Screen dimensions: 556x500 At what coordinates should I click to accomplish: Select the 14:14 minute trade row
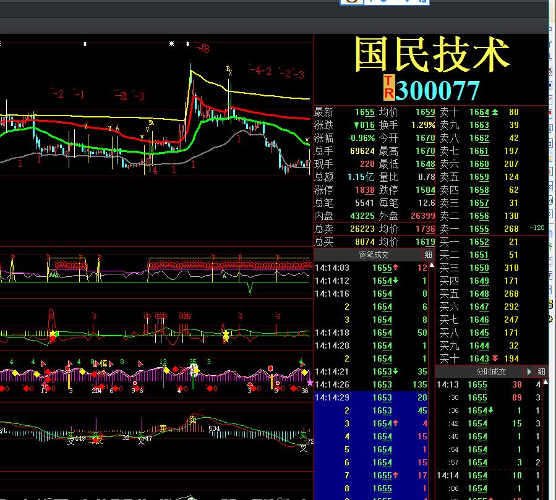(x=489, y=475)
